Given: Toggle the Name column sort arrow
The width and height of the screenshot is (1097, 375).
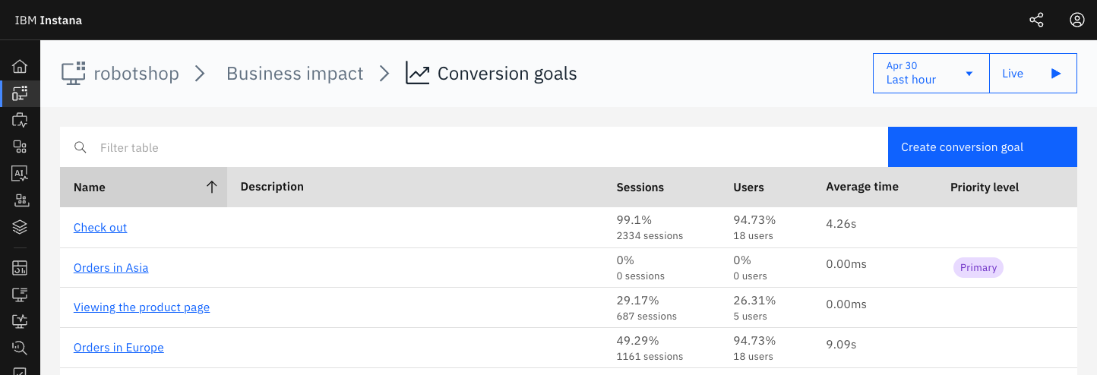Looking at the screenshot, I should point(212,187).
